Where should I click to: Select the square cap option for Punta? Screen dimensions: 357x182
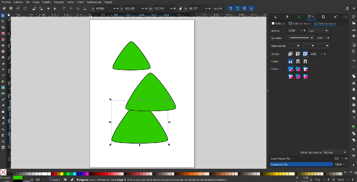coord(305,61)
